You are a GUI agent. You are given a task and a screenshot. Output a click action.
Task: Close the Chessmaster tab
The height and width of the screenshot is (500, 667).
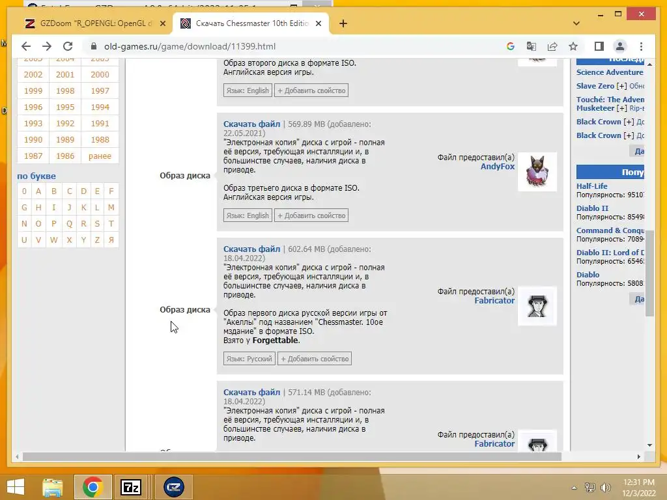pos(318,23)
